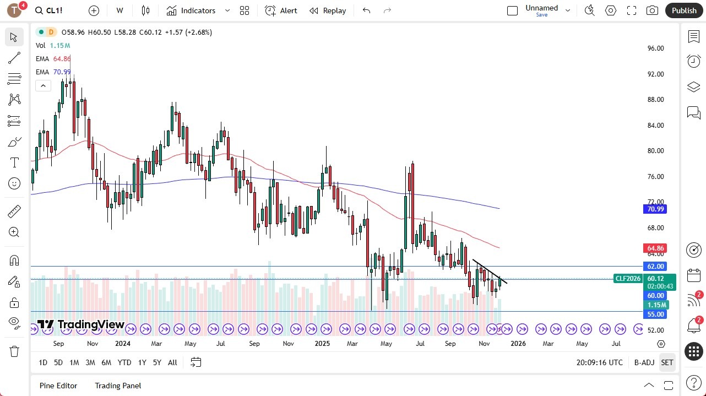Open the alerts clock panel icon
This screenshot has width=706, height=396.
693,61
